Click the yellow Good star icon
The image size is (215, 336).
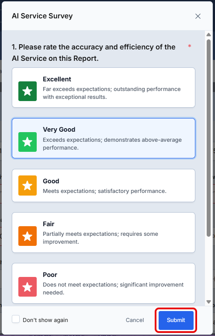tap(28, 185)
